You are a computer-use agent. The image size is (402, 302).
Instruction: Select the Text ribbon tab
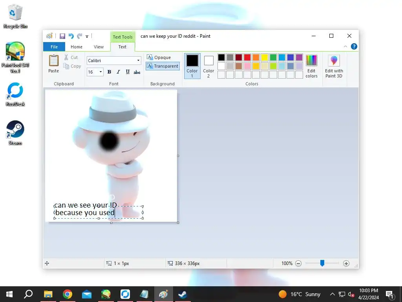122,47
